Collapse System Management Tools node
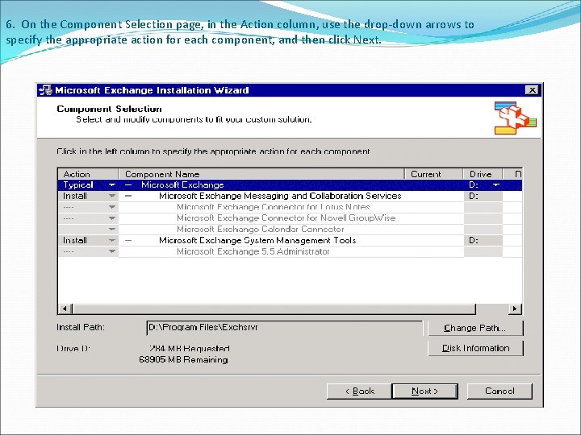 point(128,240)
